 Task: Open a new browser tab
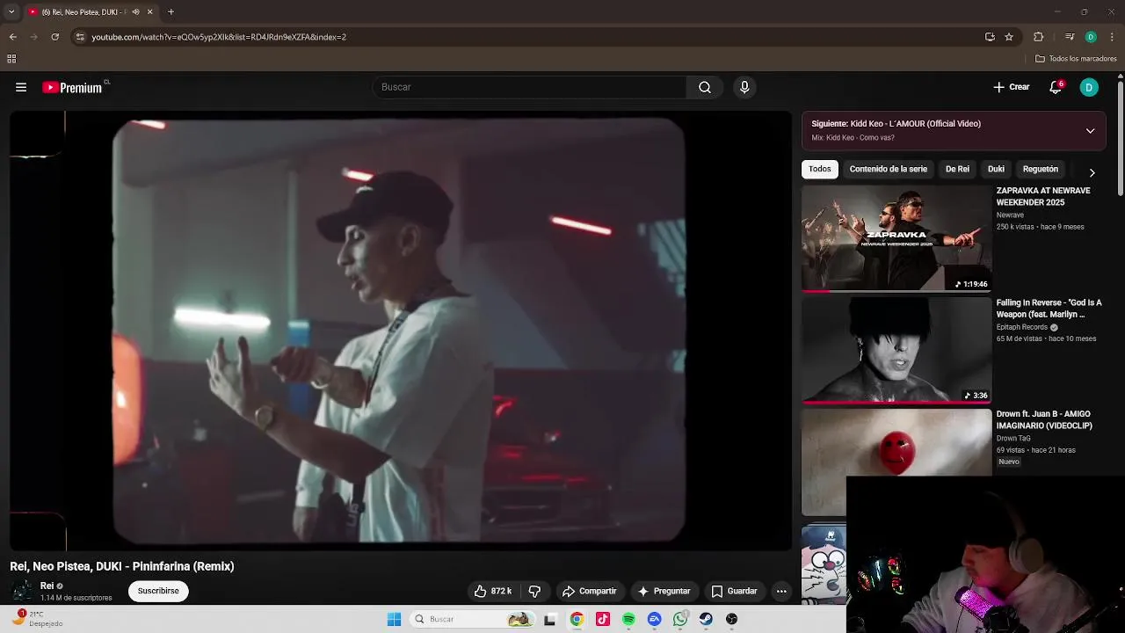[x=171, y=11]
